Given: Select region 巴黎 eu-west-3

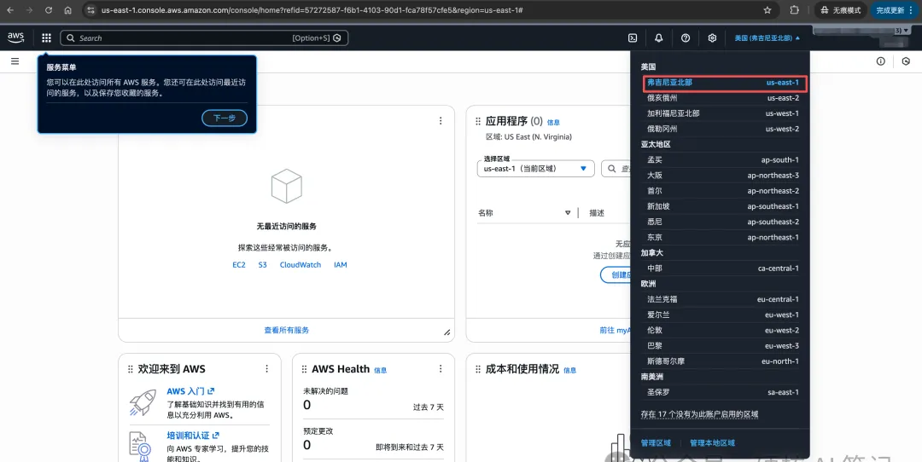Looking at the screenshot, I should click(723, 346).
